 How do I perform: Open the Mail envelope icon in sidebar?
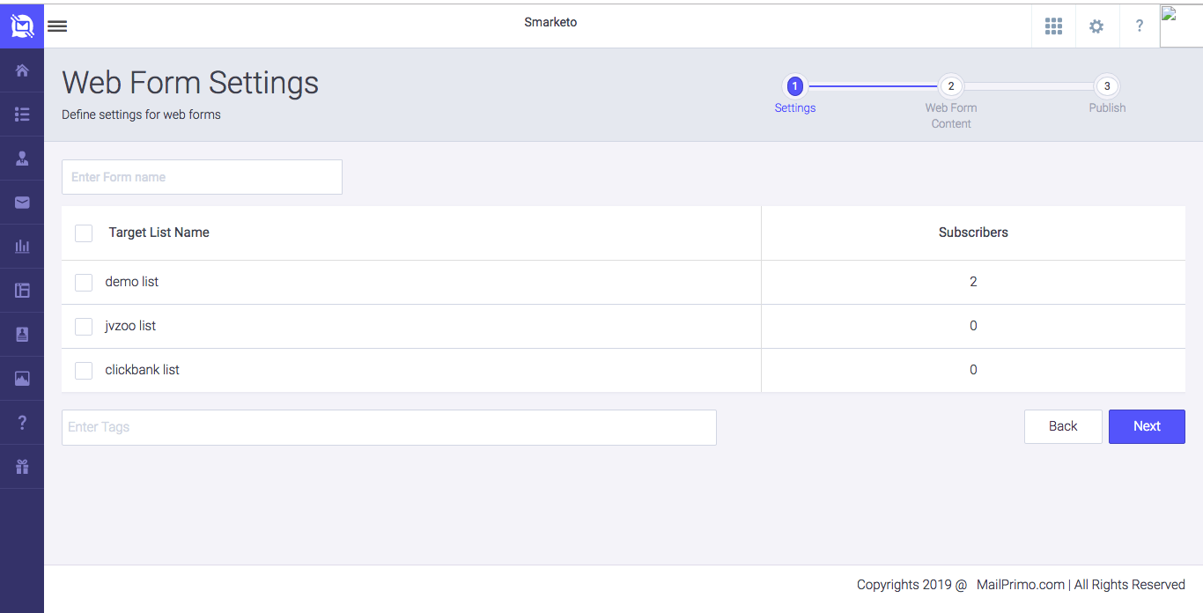[22, 203]
